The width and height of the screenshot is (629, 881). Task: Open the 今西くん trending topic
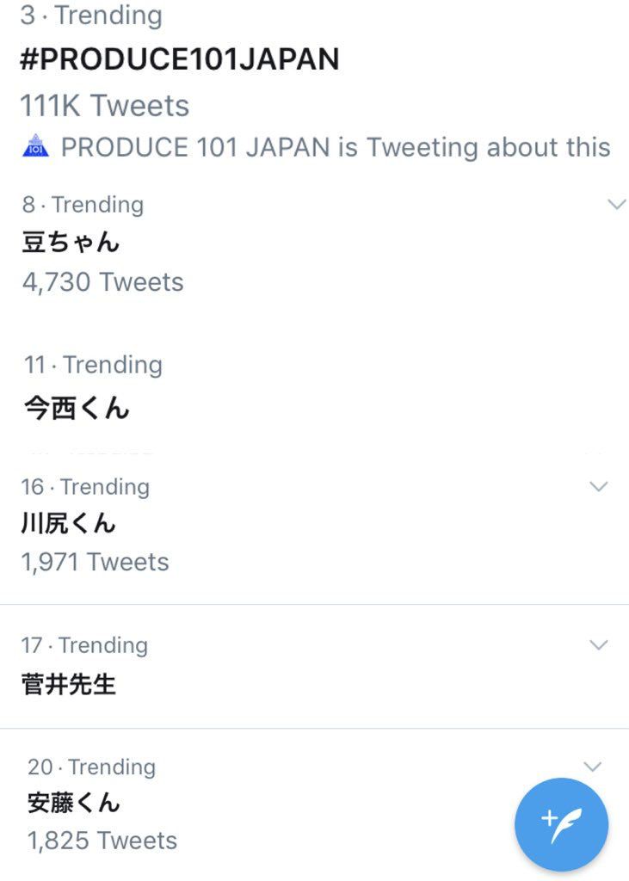pos(76,410)
